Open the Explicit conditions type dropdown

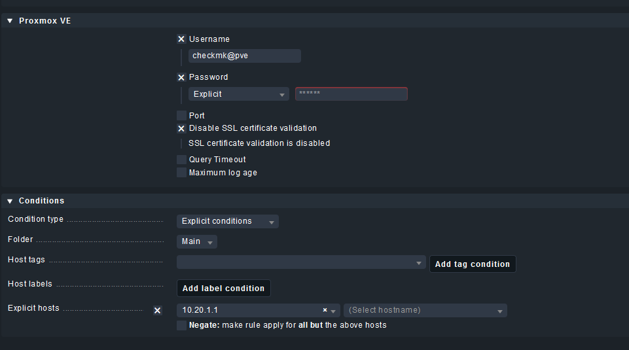228,221
